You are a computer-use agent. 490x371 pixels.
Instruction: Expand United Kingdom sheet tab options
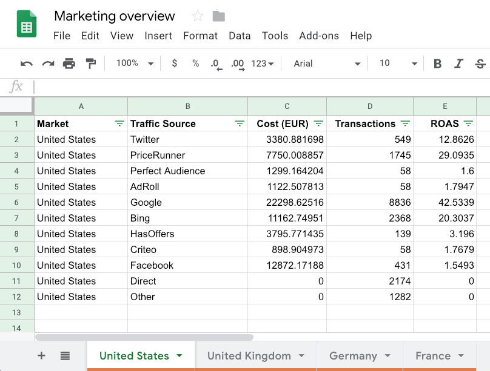[x=301, y=355]
